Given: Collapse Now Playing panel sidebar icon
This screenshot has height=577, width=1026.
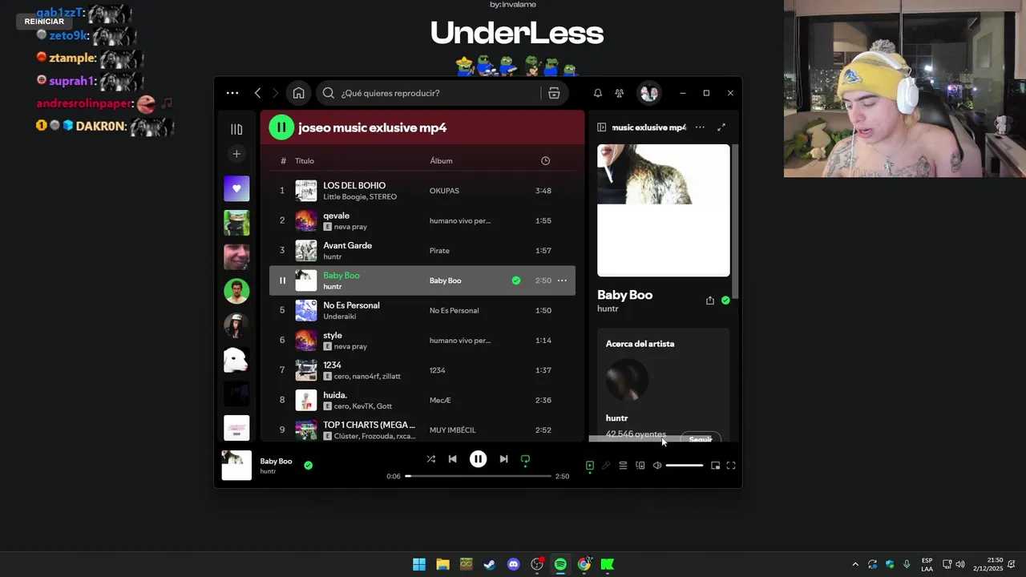Looking at the screenshot, I should click(x=602, y=127).
